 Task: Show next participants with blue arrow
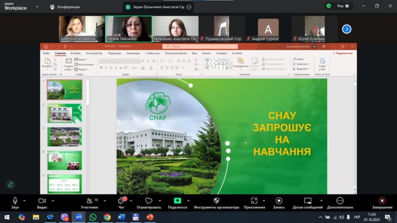(347, 29)
